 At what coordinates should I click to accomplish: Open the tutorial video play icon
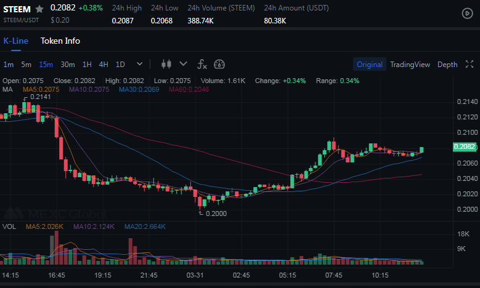467,13
